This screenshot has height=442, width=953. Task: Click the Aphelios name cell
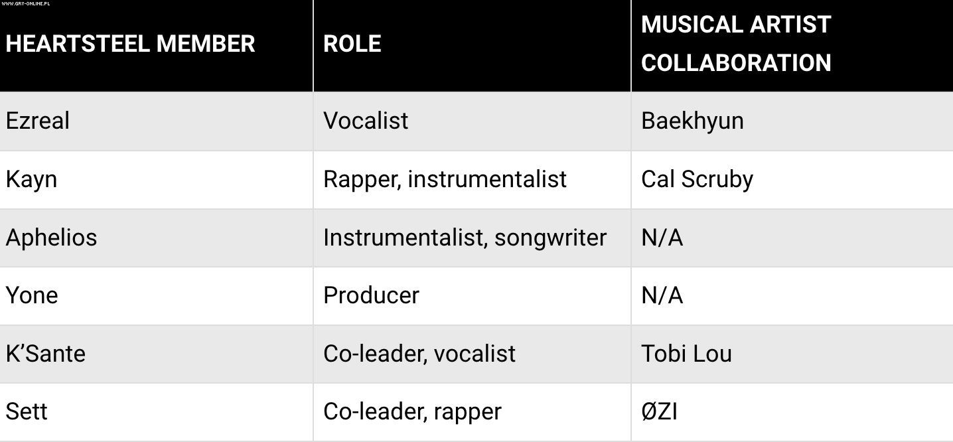tap(51, 238)
